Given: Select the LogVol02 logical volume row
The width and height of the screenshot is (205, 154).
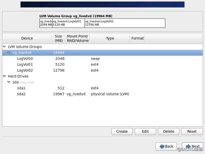Looking at the screenshot, I should click(x=102, y=70).
